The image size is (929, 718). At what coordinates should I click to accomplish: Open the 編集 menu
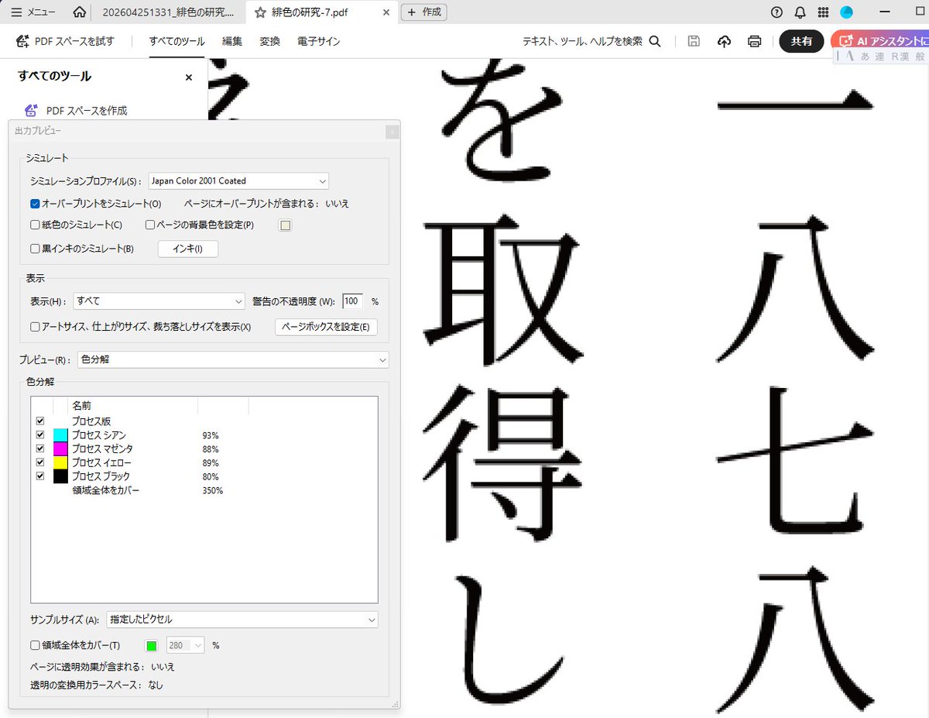232,41
